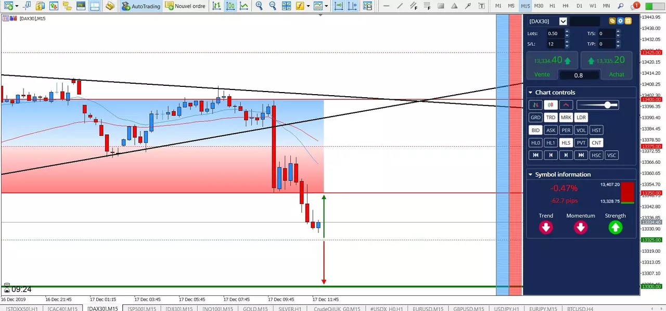Open indicators dropdown arrow
The height and width of the screenshot is (311, 666).
pos(308,6)
